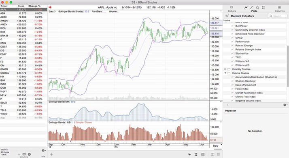Image resolution: width=289 pixels, height=158 pixels.
Task: Sort by the Change % column header
Action: 34,6
